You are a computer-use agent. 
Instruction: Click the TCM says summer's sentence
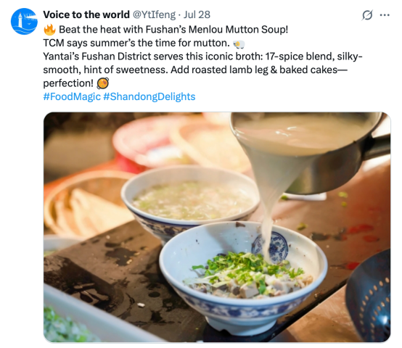(136, 43)
